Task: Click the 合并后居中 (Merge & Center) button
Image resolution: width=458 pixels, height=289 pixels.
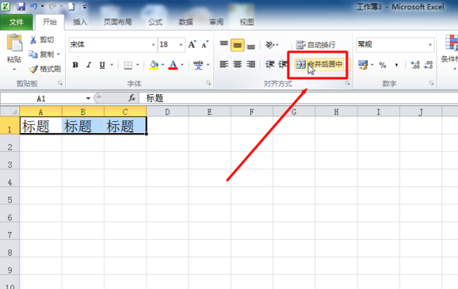Action: pos(319,64)
